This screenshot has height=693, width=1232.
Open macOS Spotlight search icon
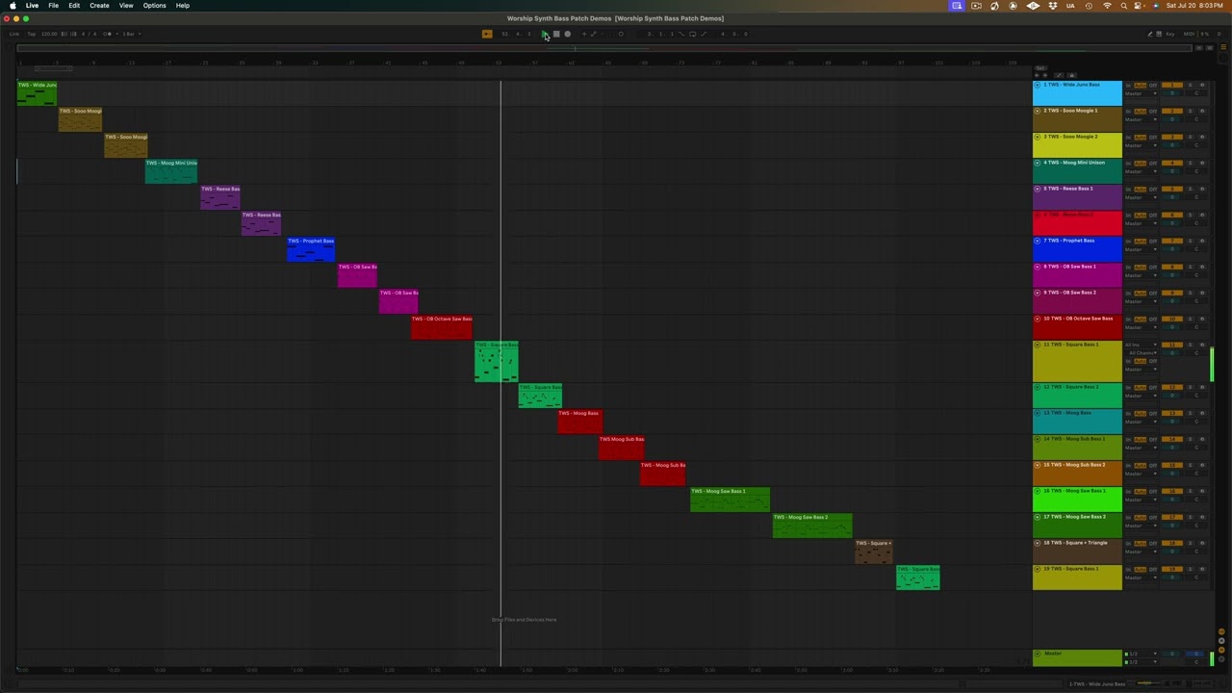(x=1123, y=6)
